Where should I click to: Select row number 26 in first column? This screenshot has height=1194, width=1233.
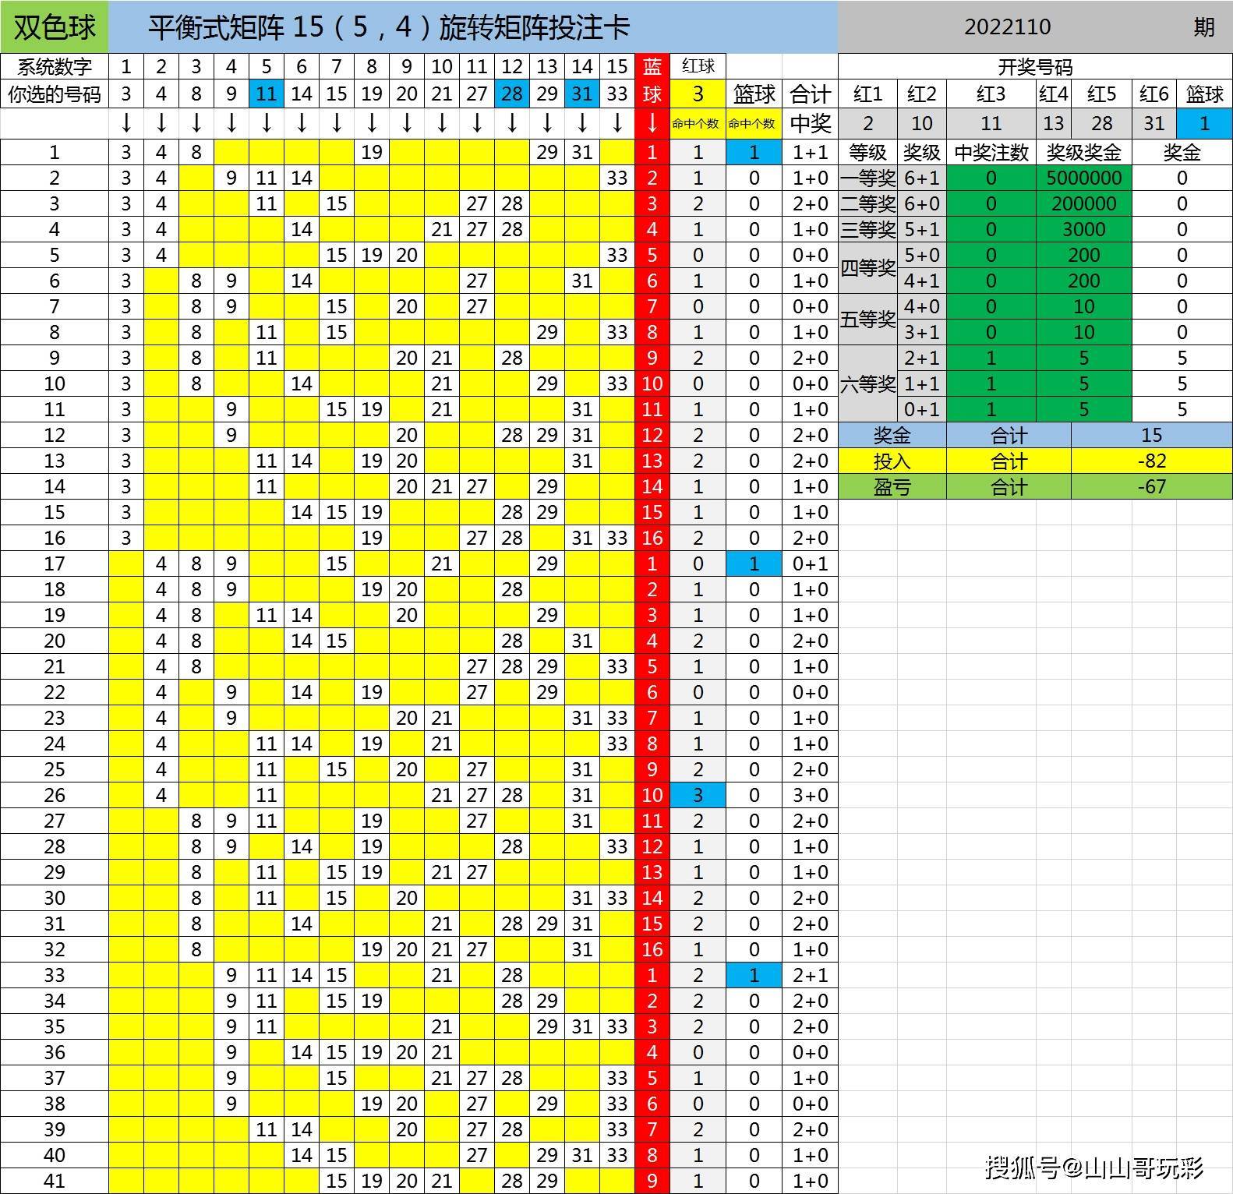pos(55,796)
